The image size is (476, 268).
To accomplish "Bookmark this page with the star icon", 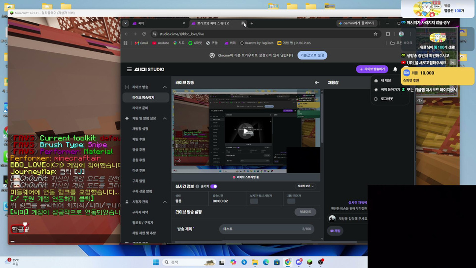I will pyautogui.click(x=375, y=34).
